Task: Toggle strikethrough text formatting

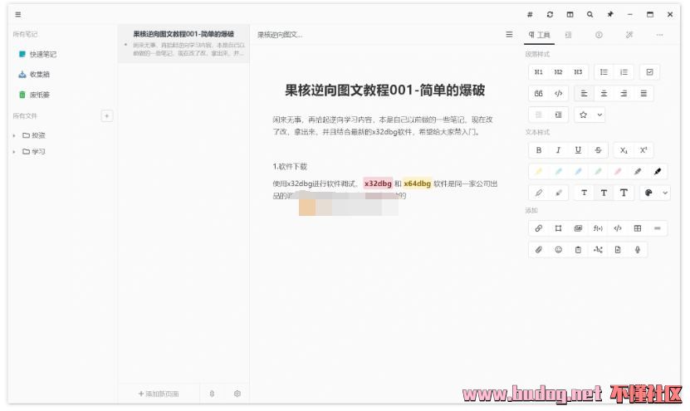Action: (x=598, y=150)
